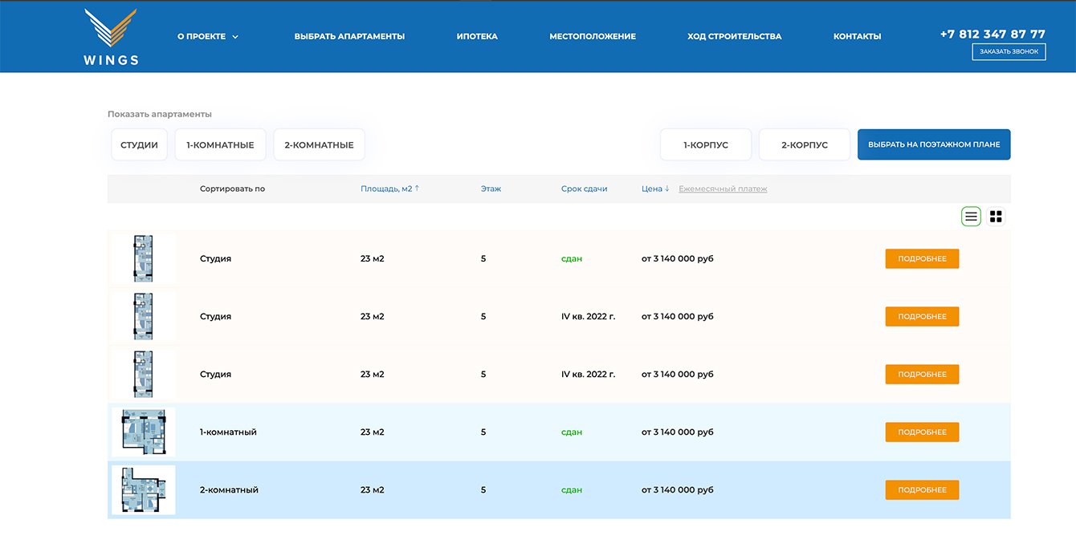Expand the О проекте dropdown menu
The width and height of the screenshot is (1076, 552).
tap(208, 36)
